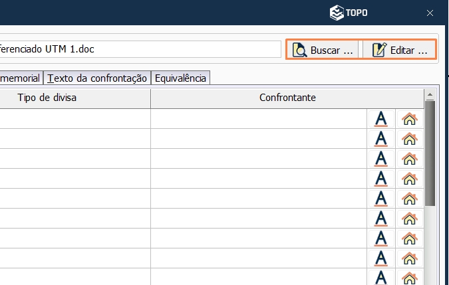Click the text 'A' icon in the first row
The width and height of the screenshot is (449, 285).
[x=381, y=119]
